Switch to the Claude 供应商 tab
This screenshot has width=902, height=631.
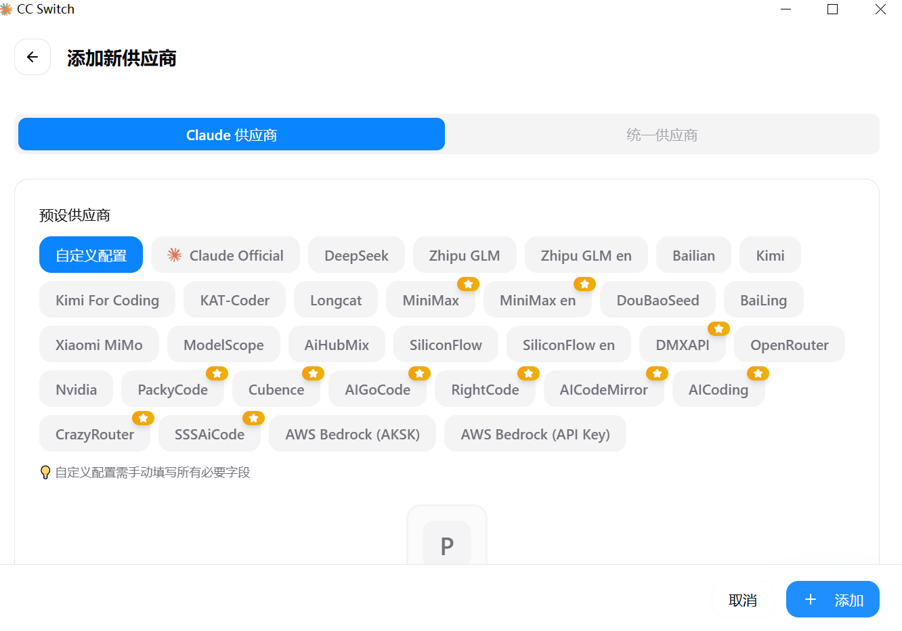(x=232, y=134)
